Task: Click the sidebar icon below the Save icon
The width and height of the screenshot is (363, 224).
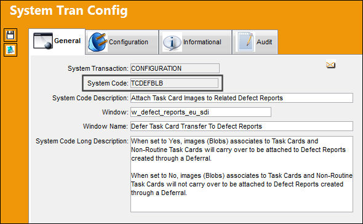Action: [10, 50]
